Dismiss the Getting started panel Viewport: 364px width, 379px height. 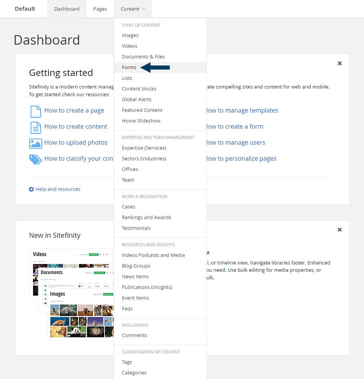tap(339, 63)
